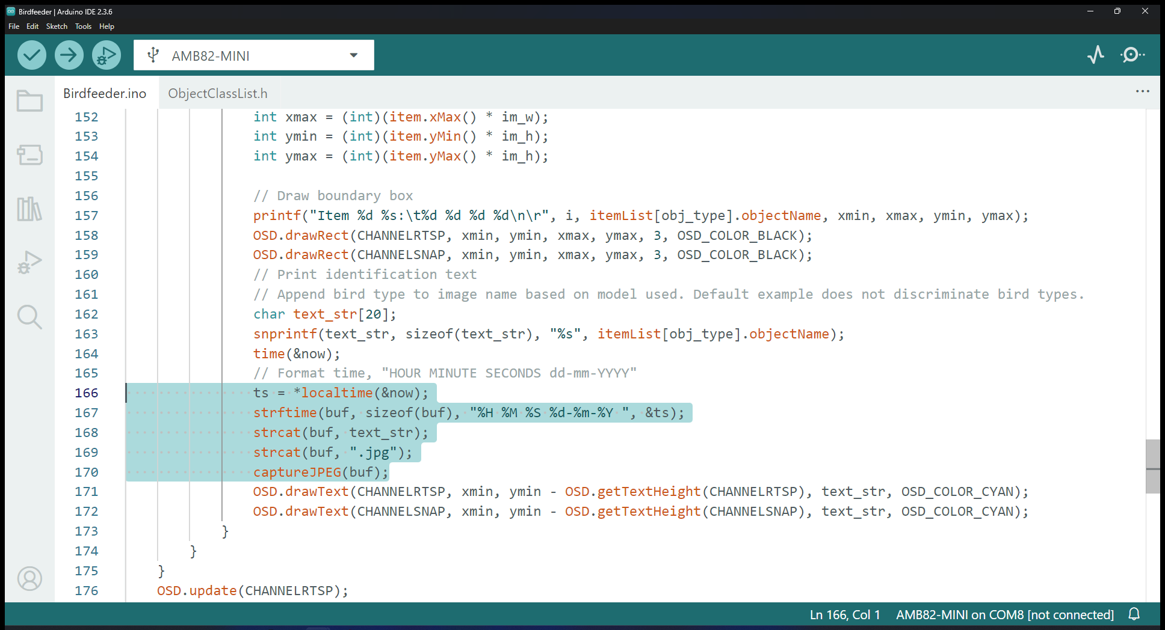Click the Verify sketch checkmark button
The image size is (1165, 630).
pyautogui.click(x=31, y=55)
